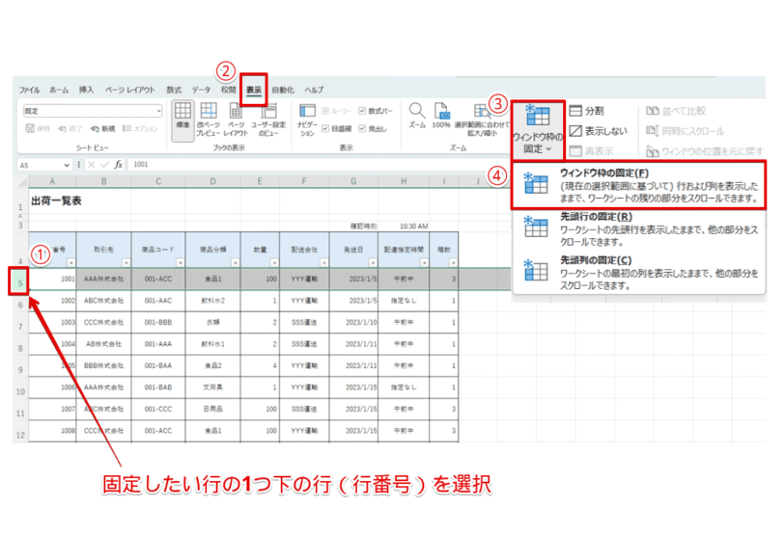Open the 発送日 column filter arrow
The height and width of the screenshot is (533, 784).
pyautogui.click(x=373, y=262)
